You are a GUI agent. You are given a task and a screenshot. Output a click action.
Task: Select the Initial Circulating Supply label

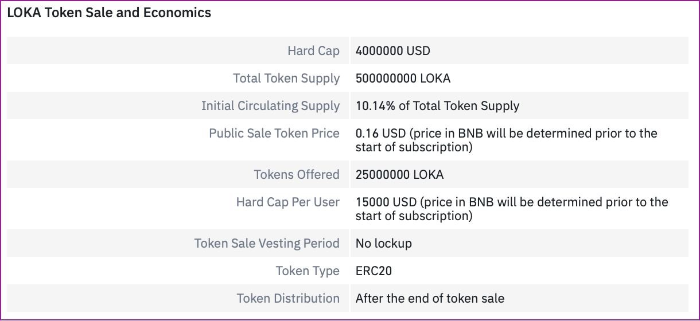[270, 105]
